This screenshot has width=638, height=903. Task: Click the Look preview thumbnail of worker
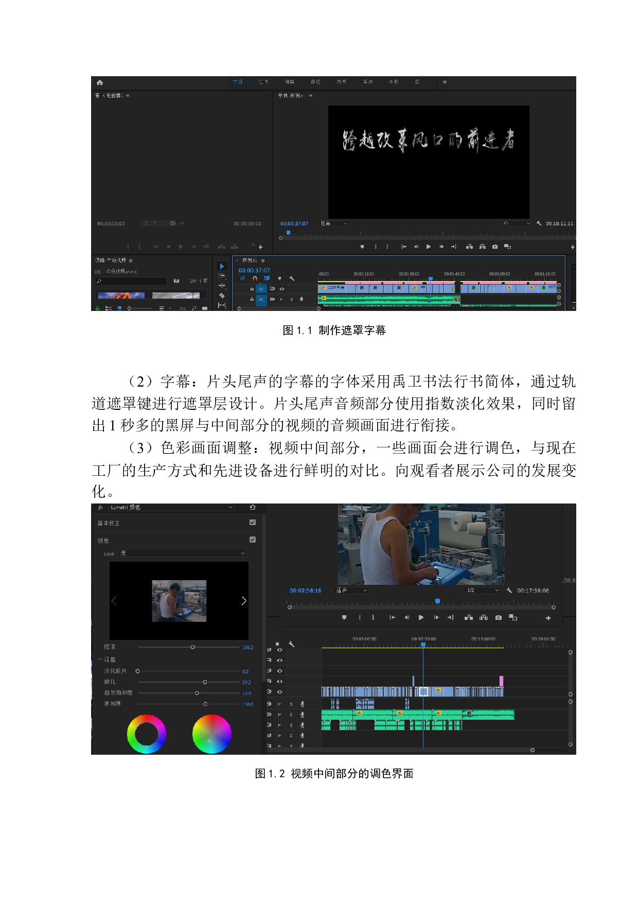(179, 601)
